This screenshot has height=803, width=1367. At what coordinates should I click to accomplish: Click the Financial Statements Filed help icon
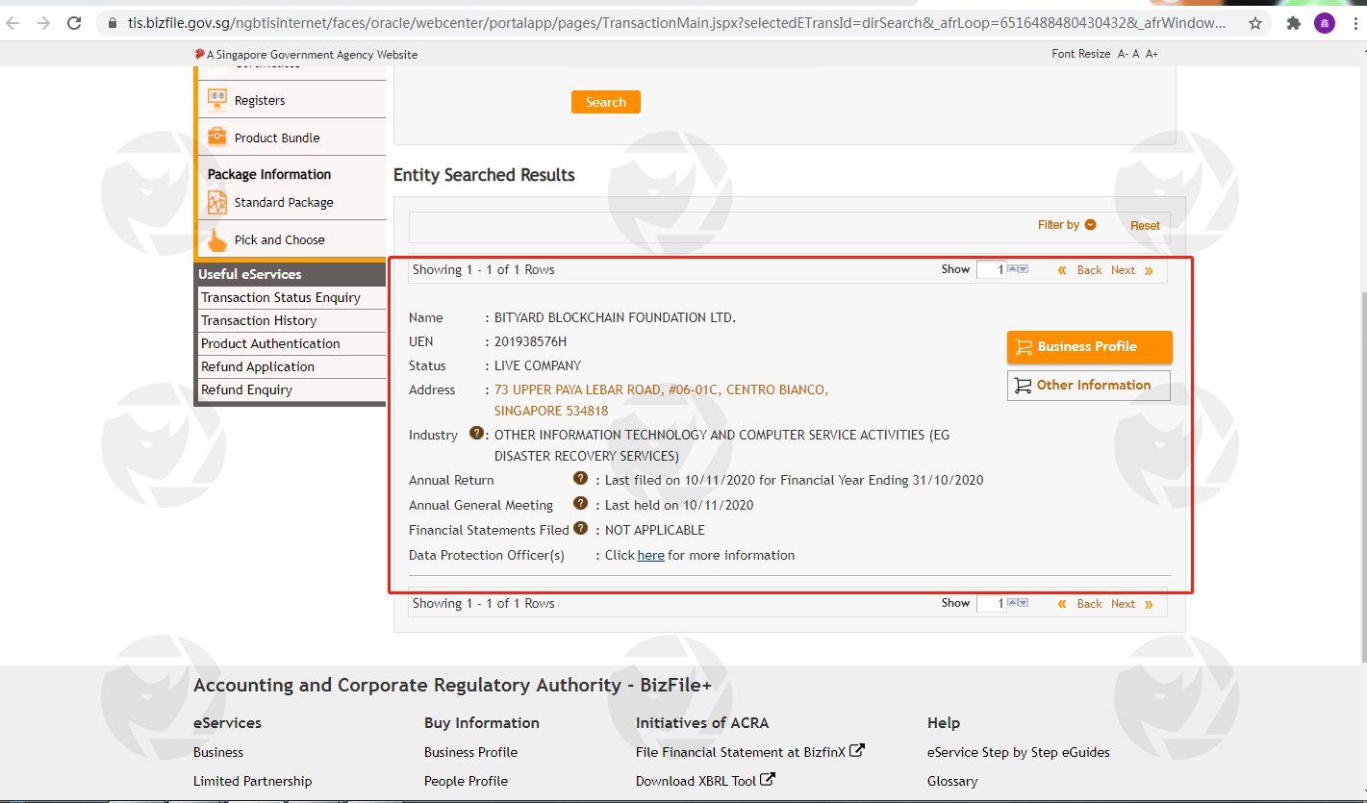pos(580,528)
